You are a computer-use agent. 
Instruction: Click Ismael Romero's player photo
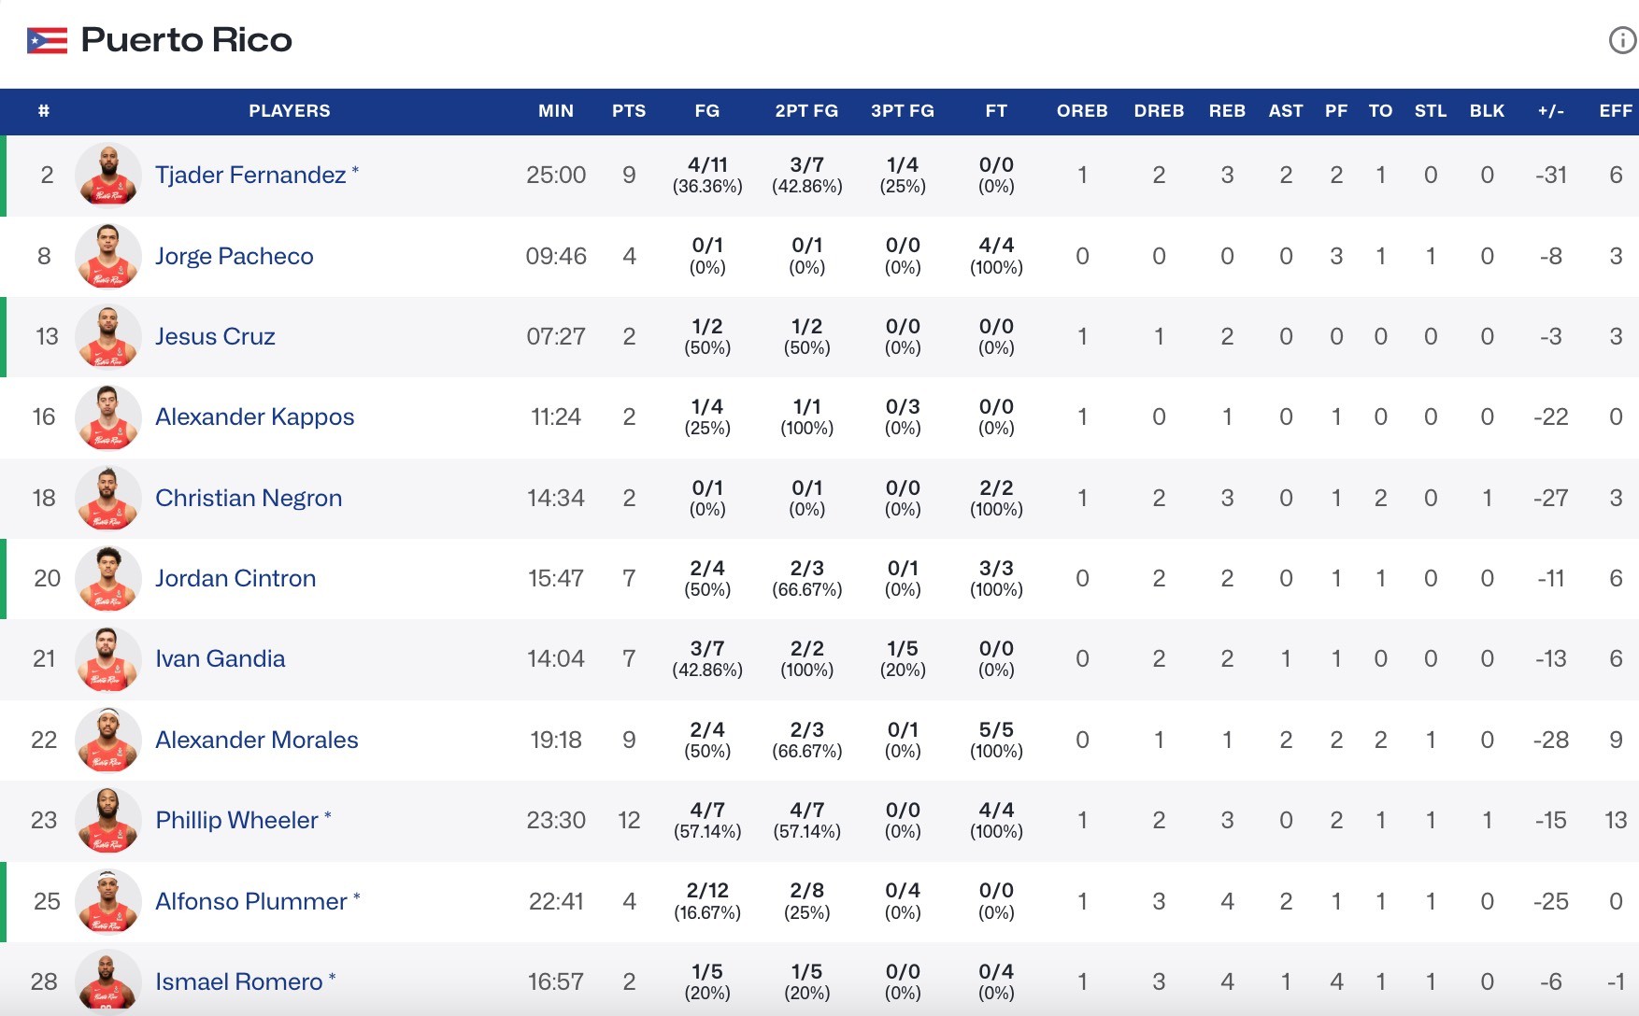pyautogui.click(x=107, y=981)
